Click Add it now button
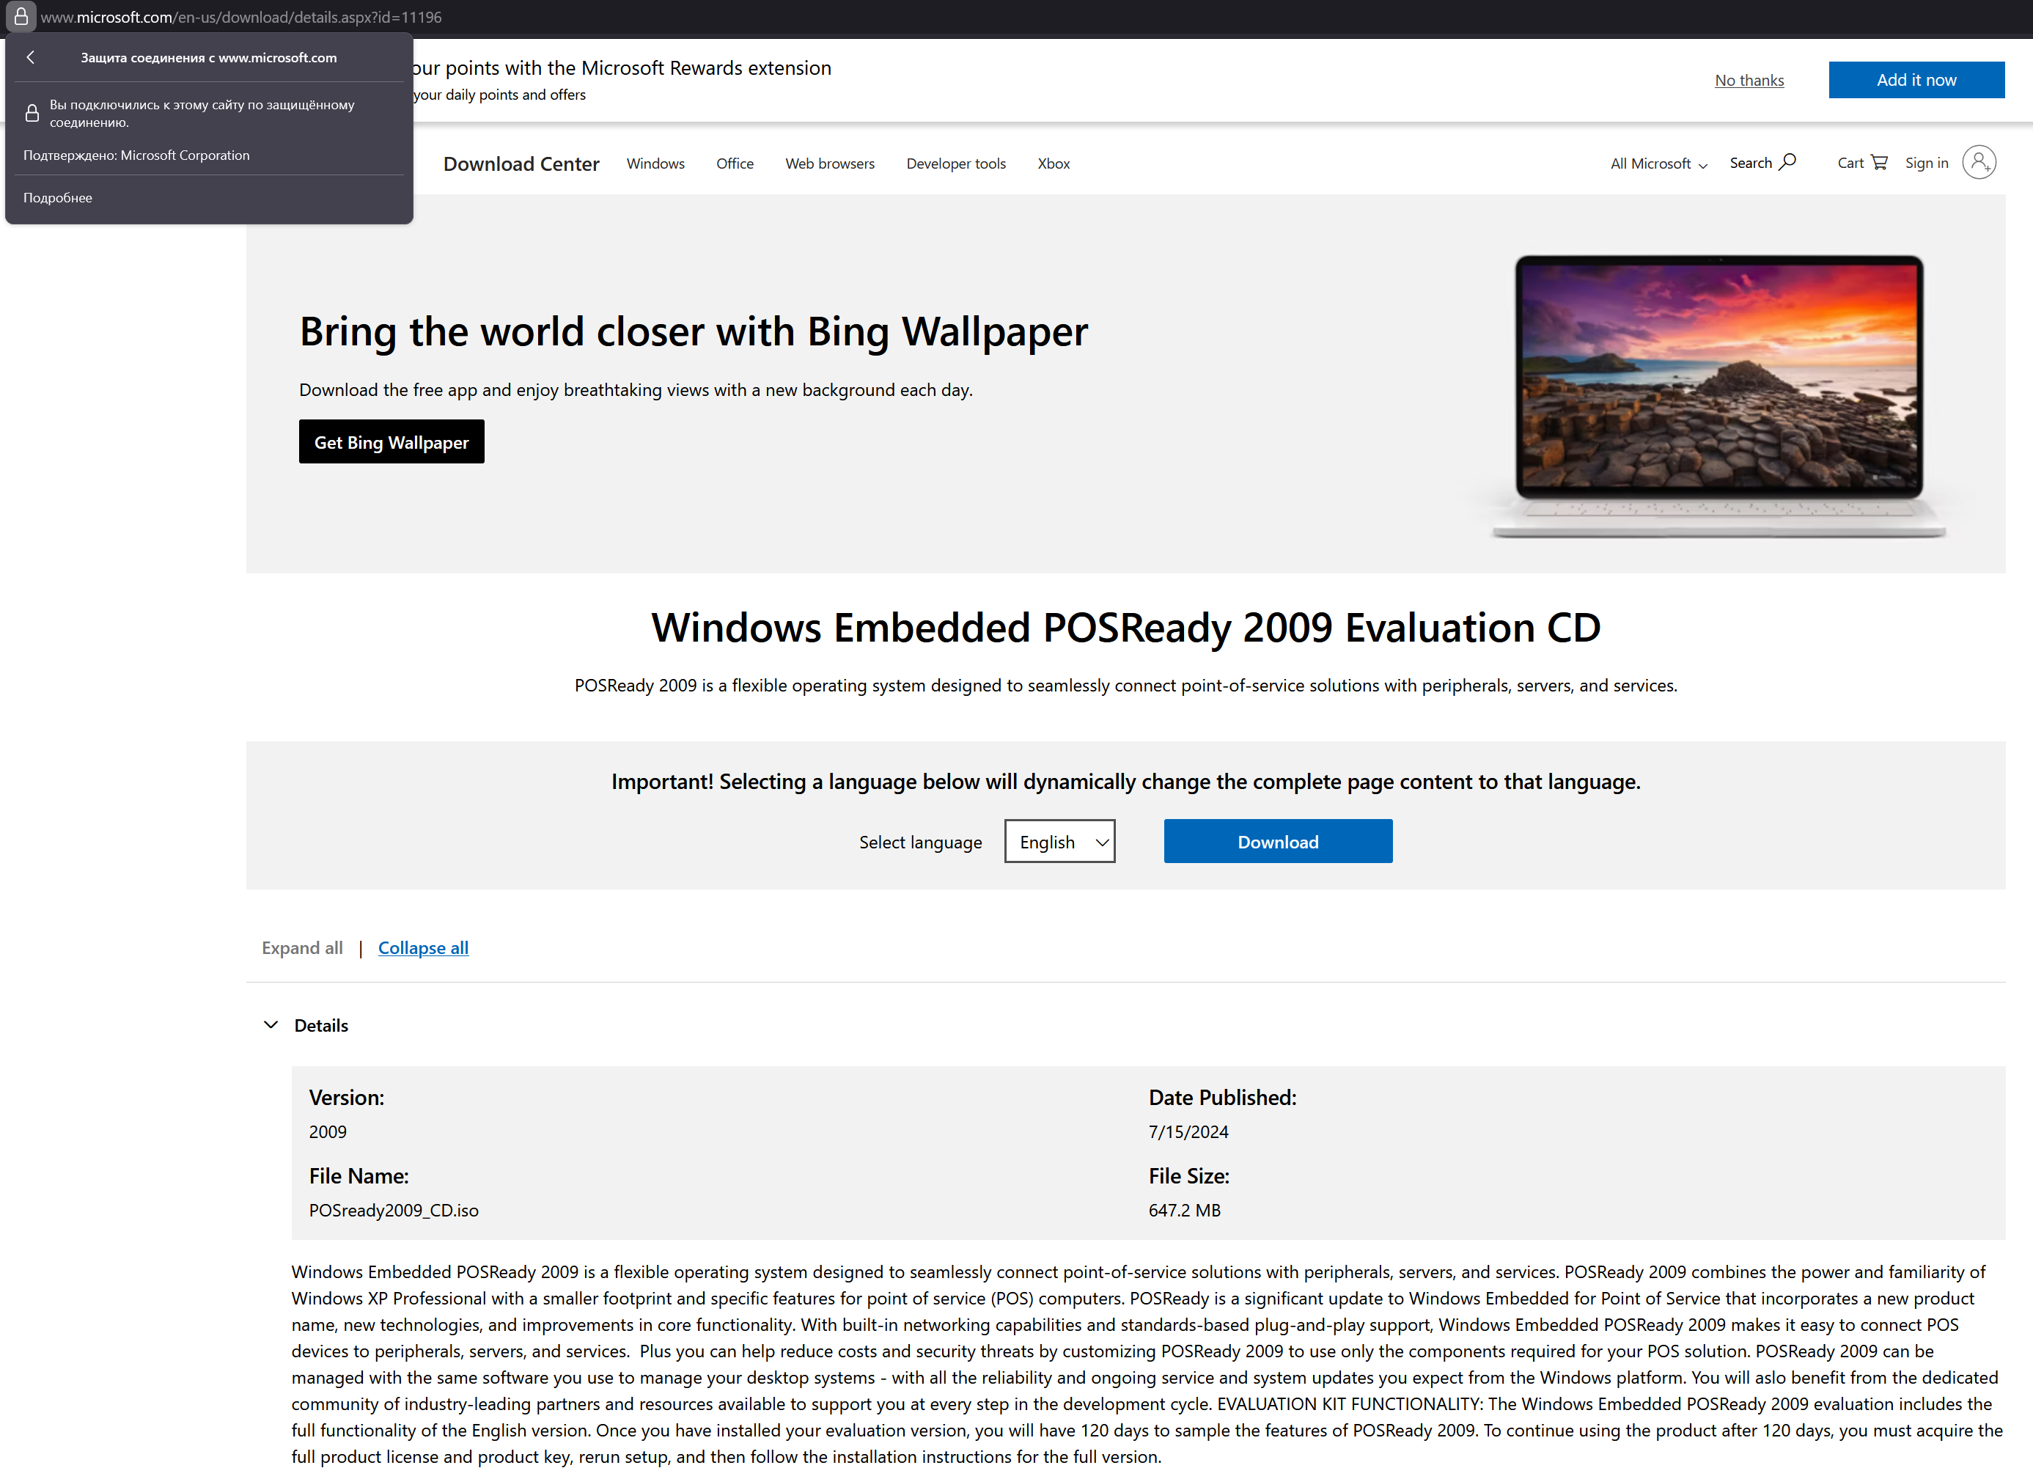This screenshot has height=1468, width=2033. point(1916,80)
